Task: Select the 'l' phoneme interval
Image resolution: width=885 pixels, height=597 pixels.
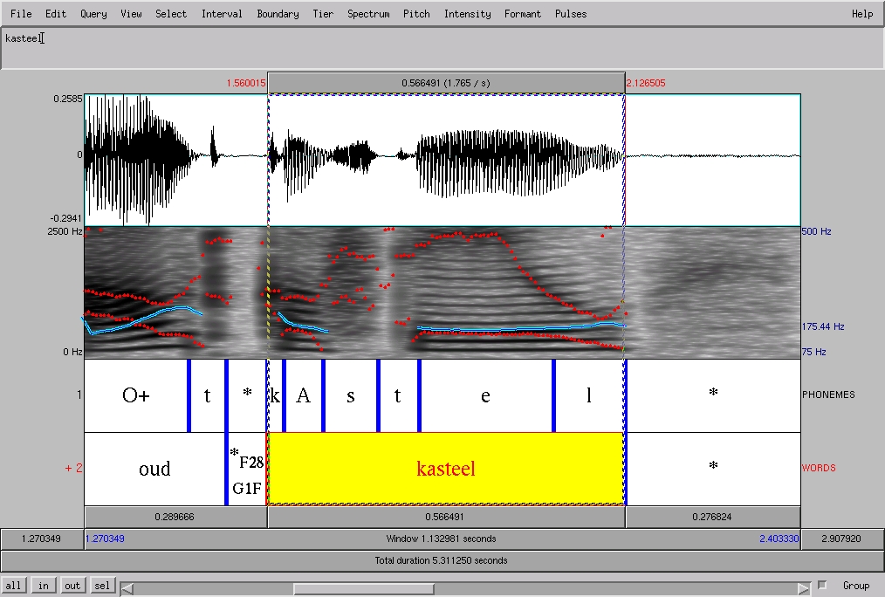Action: 589,395
